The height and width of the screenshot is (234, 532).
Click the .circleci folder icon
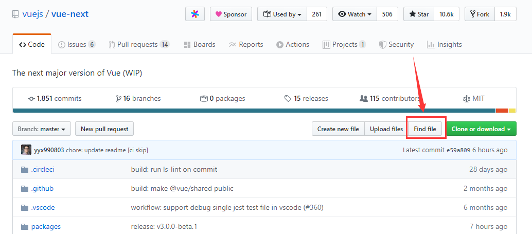tap(24, 170)
